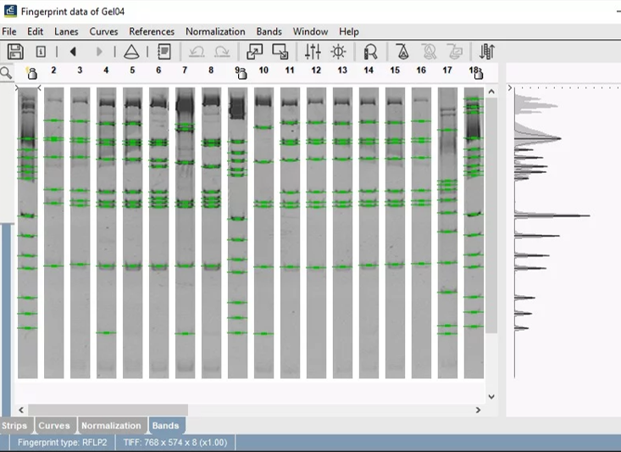Click the vertical scrollbar up arrow
The image size is (621, 452).
[491, 92]
